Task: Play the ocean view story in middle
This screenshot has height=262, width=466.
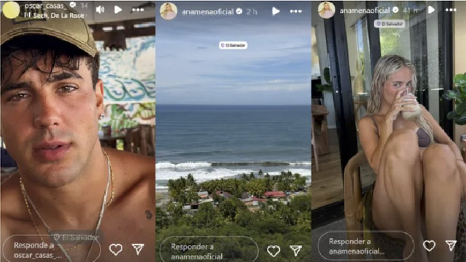Action: pyautogui.click(x=275, y=11)
